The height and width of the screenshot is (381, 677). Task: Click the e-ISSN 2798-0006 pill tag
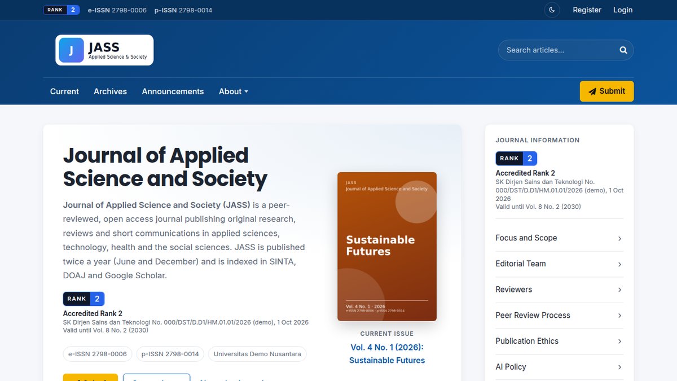(98, 354)
